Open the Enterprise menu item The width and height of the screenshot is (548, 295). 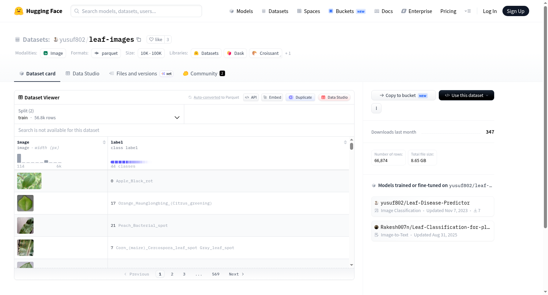(x=416, y=11)
